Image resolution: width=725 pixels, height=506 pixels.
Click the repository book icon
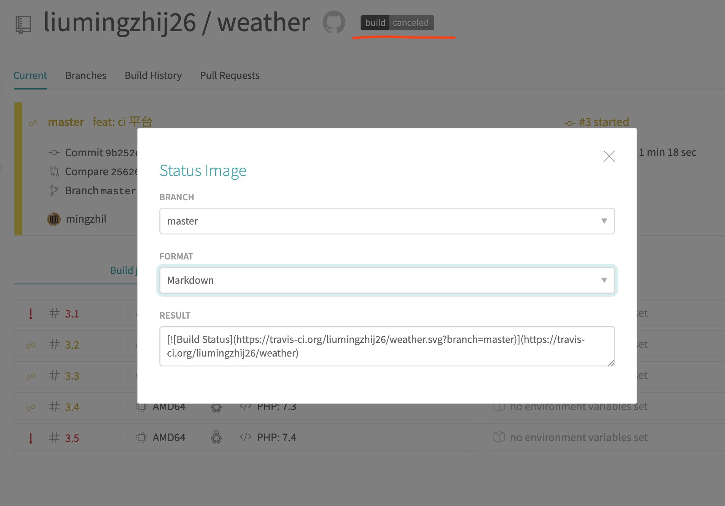23,24
